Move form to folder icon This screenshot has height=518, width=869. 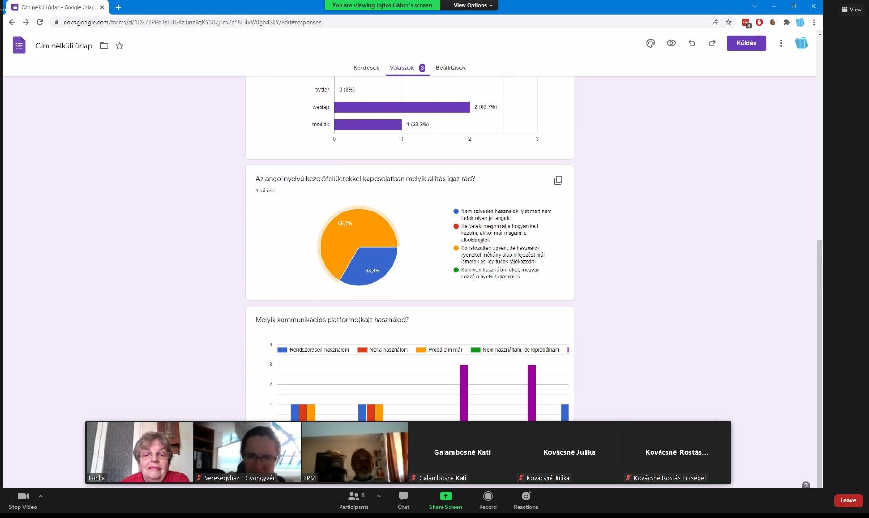click(104, 46)
